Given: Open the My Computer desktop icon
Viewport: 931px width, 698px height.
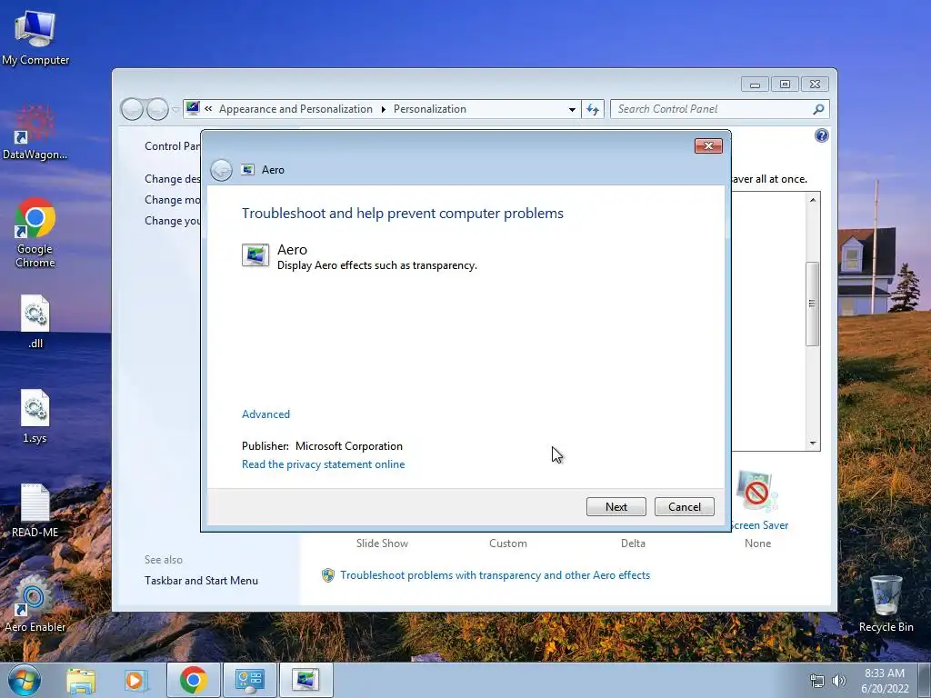Looking at the screenshot, I should 35,36.
